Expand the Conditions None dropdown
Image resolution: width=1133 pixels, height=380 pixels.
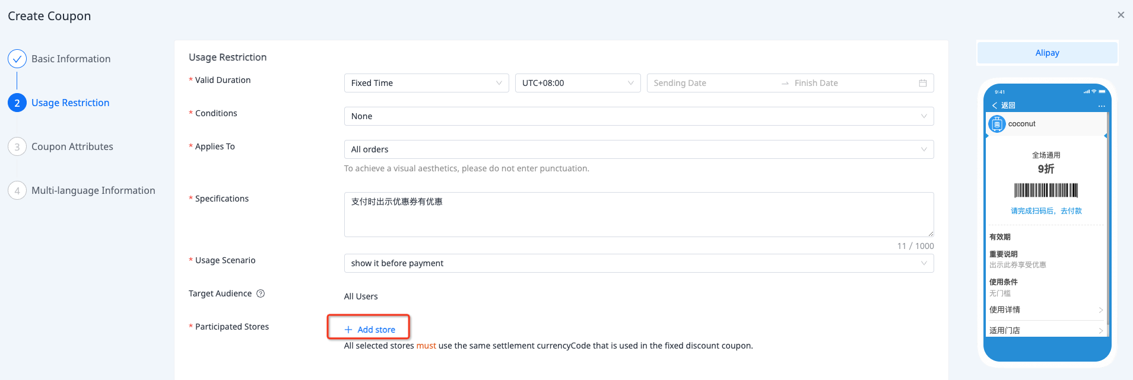click(x=639, y=116)
